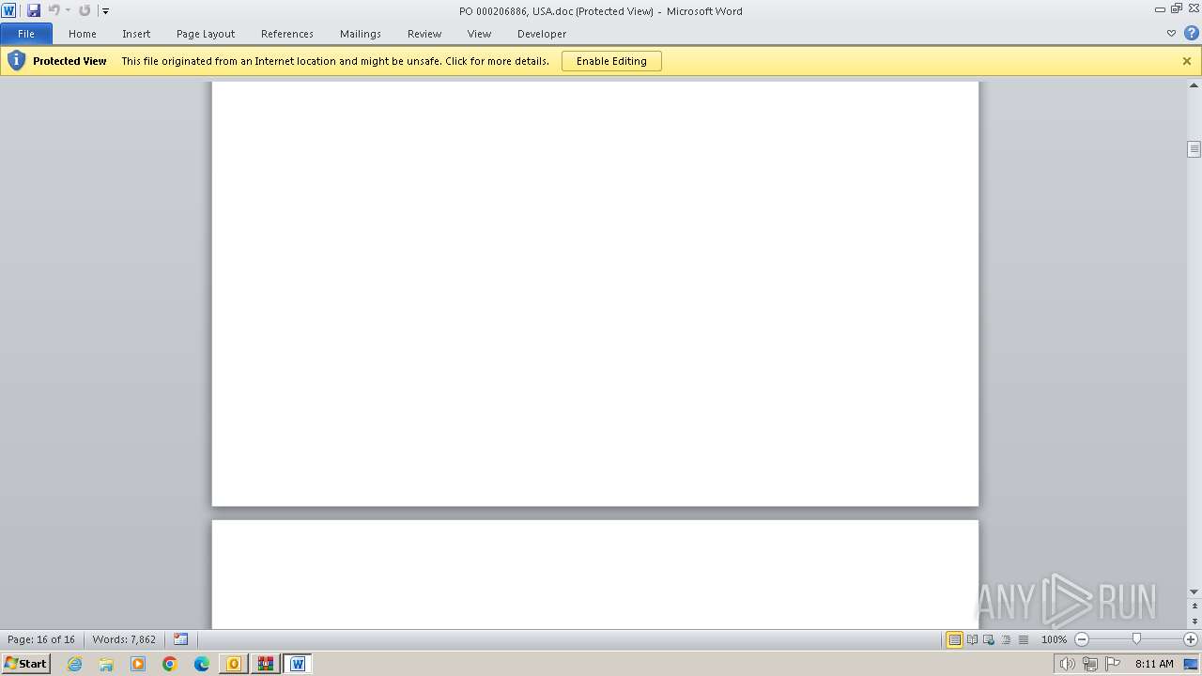Viewport: 1202px width, 676px height.
Task: Click the Action Center flag icon
Action: coord(1113,664)
